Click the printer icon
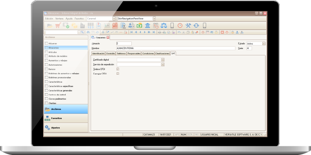 [159, 32]
